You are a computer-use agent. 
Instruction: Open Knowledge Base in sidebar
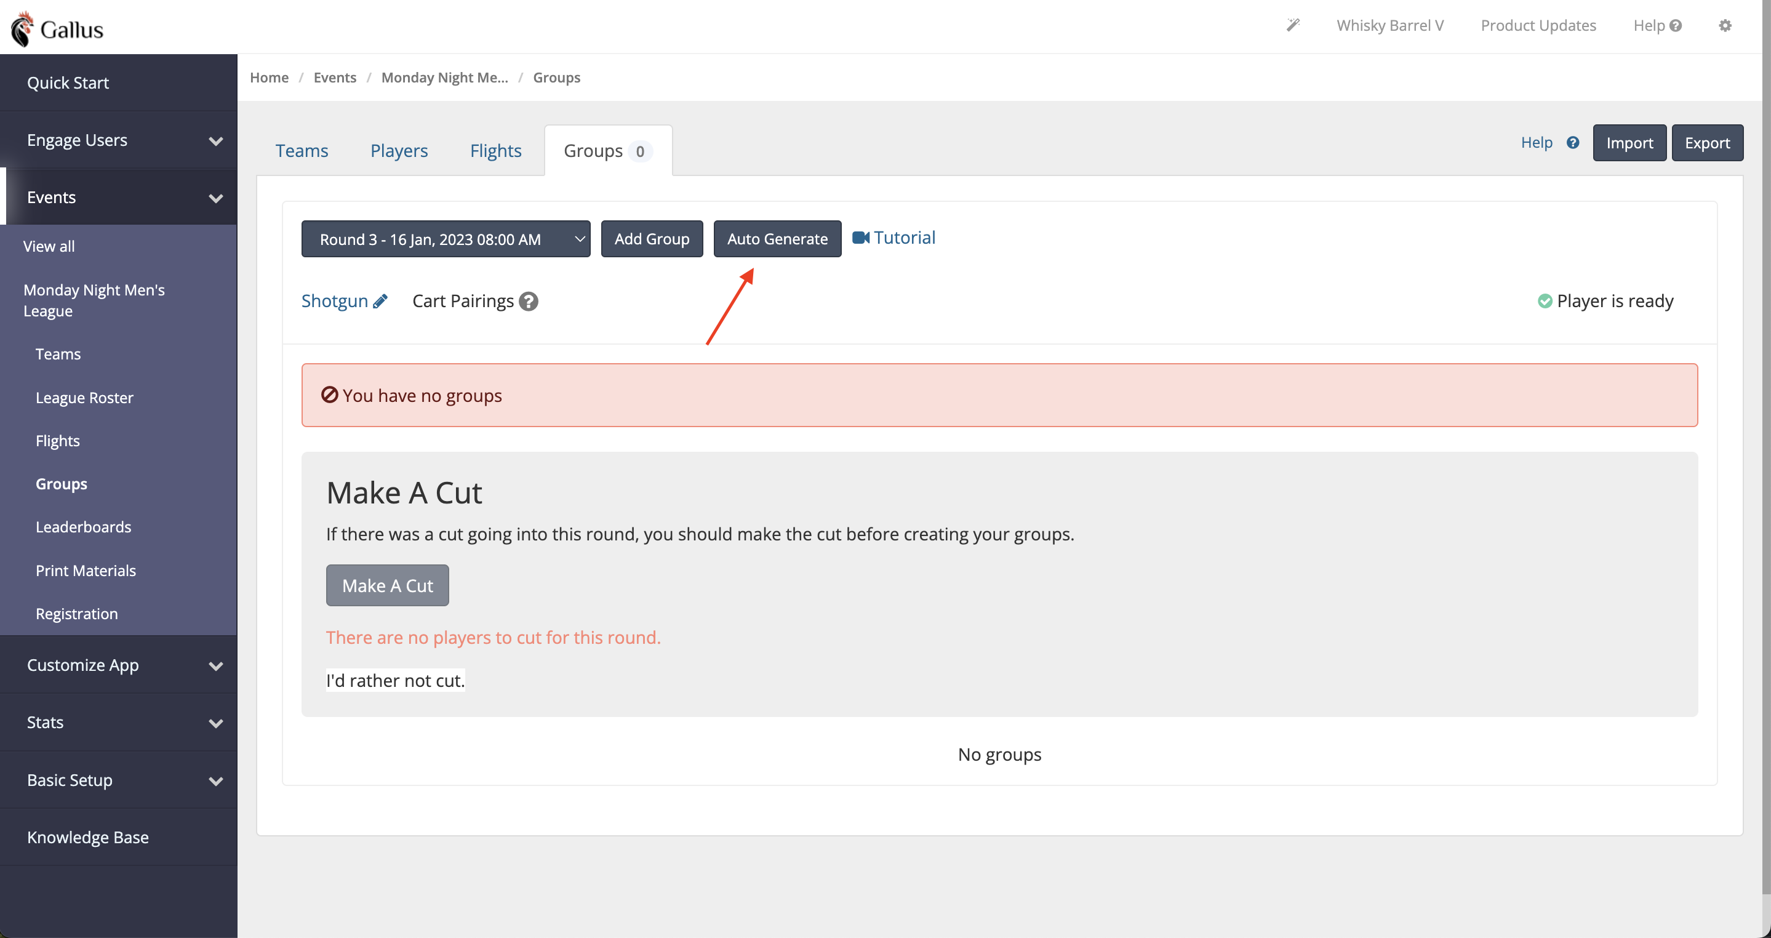(x=118, y=837)
